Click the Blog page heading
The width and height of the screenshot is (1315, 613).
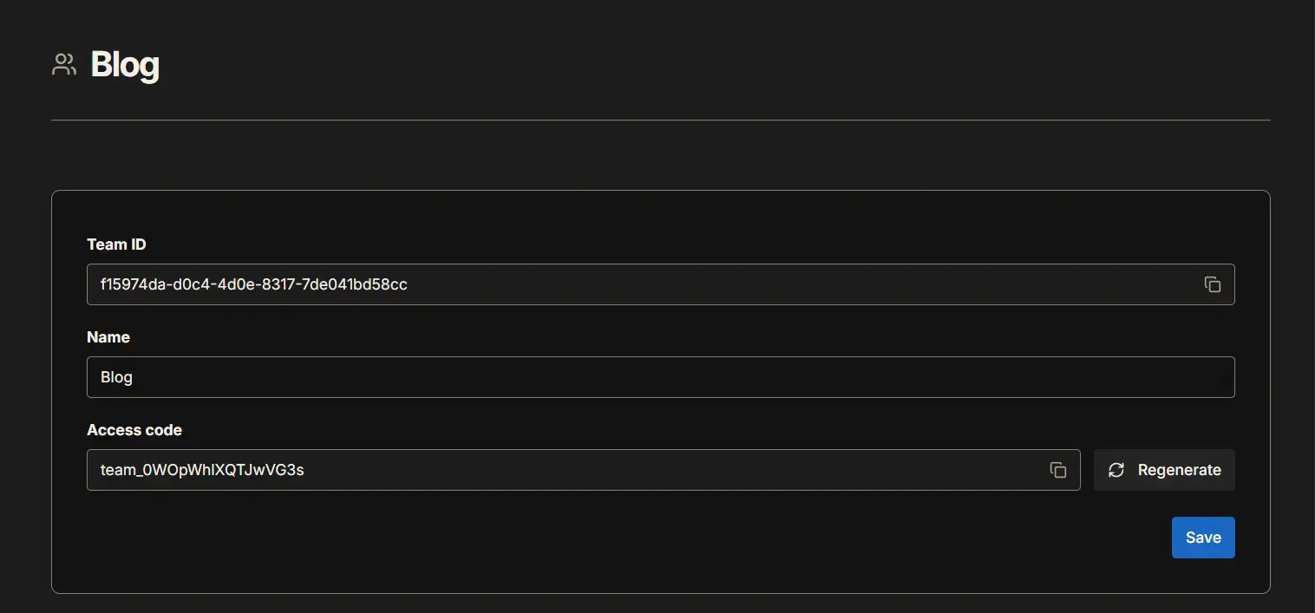point(125,65)
